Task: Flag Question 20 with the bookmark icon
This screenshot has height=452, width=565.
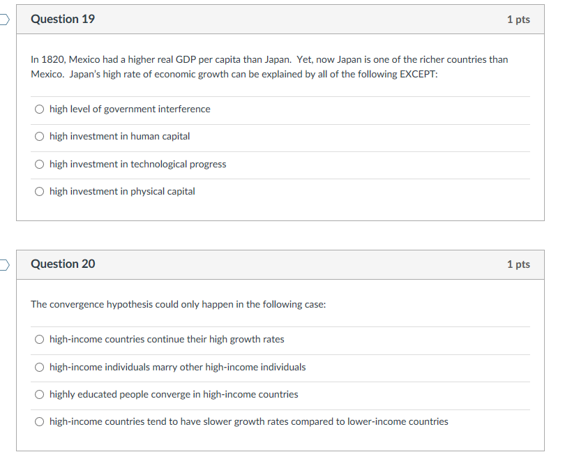Action: [4, 265]
